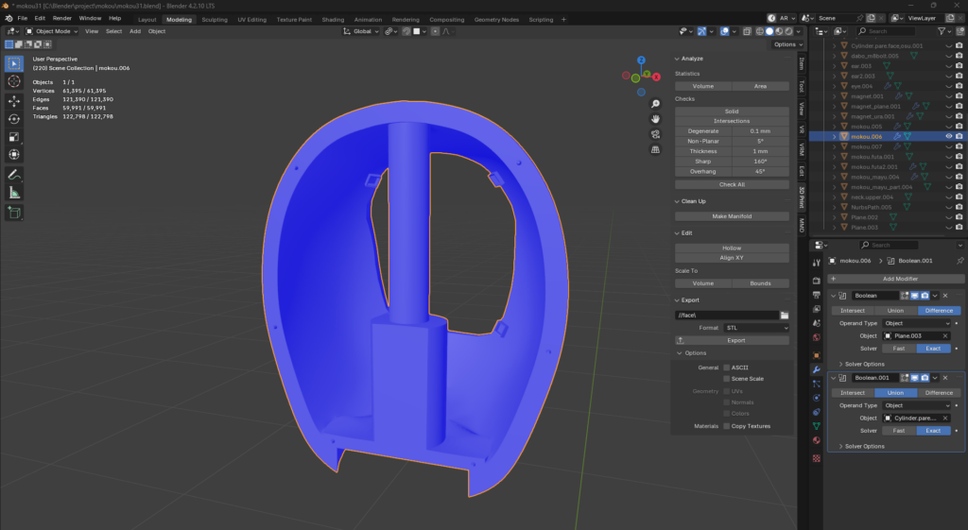The width and height of the screenshot is (968, 530).
Task: Hide mokou.006 using its eye icon
Action: point(948,136)
